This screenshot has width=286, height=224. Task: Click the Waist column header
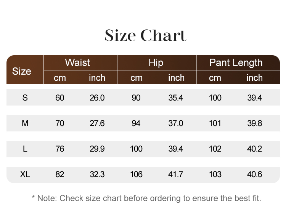pos(77,63)
